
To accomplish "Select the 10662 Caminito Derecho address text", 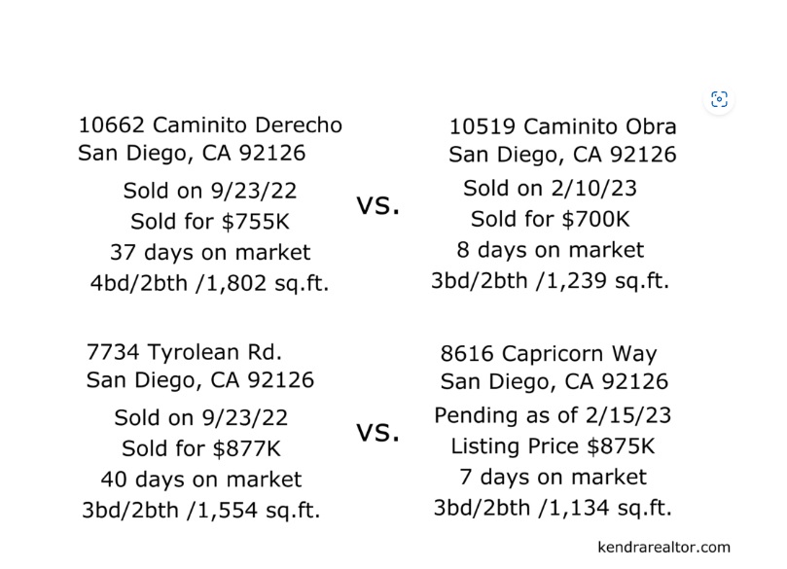I will click(210, 124).
